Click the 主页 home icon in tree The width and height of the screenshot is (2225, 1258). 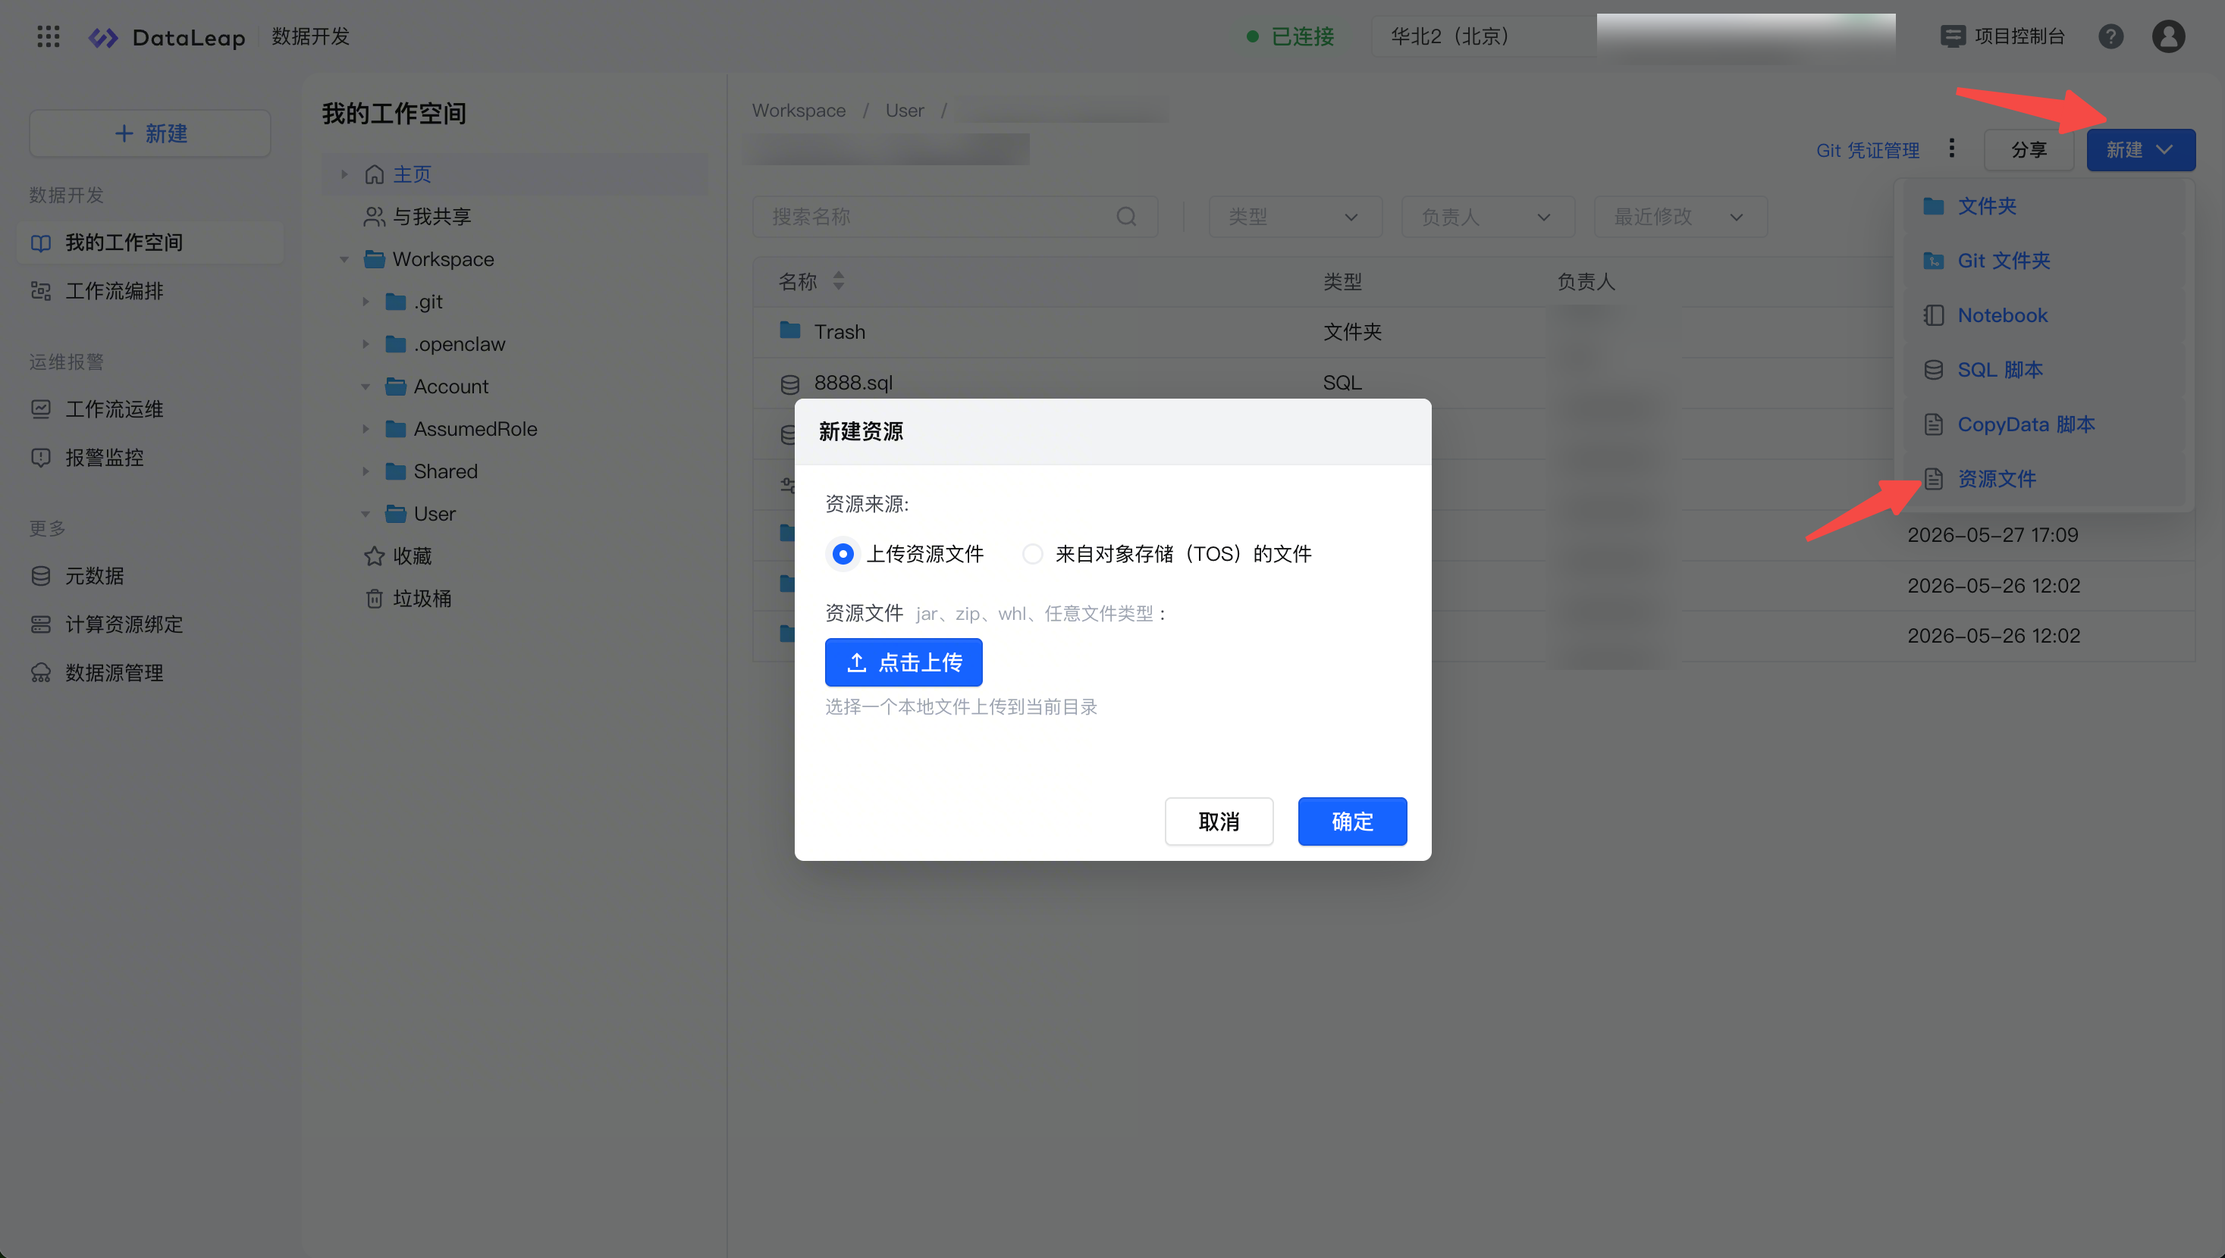pos(375,174)
